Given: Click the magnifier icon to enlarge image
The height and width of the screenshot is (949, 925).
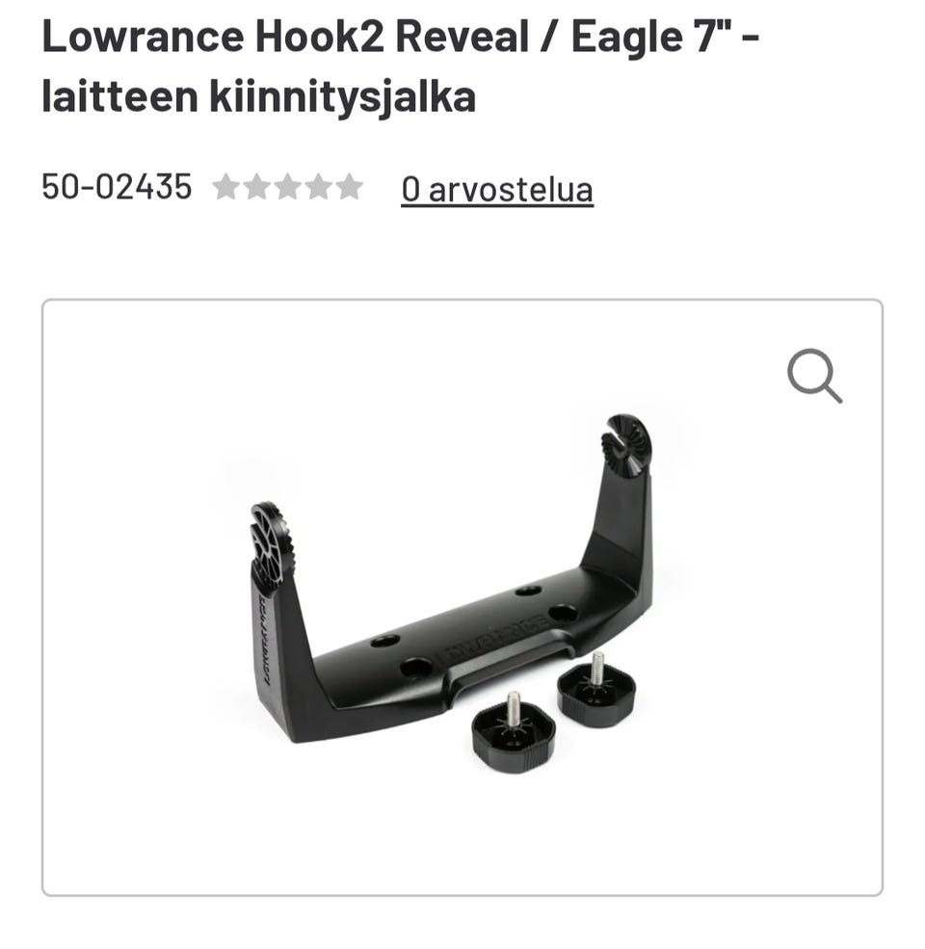Looking at the screenshot, I should coord(814,376).
